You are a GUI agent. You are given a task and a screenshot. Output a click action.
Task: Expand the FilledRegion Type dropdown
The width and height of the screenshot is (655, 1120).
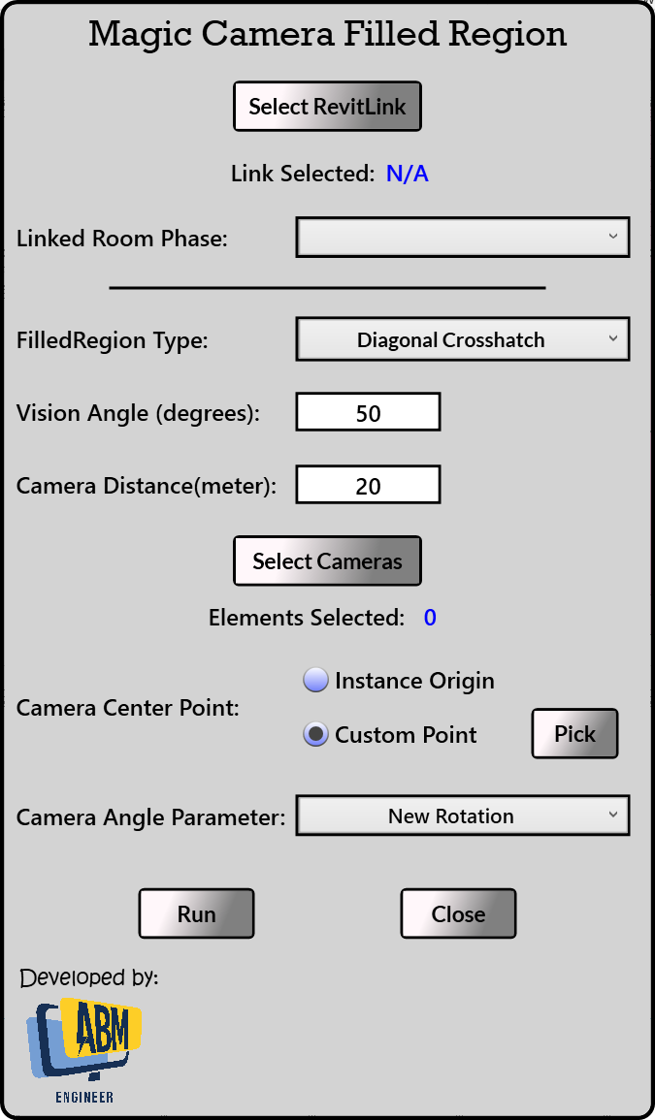pos(462,340)
